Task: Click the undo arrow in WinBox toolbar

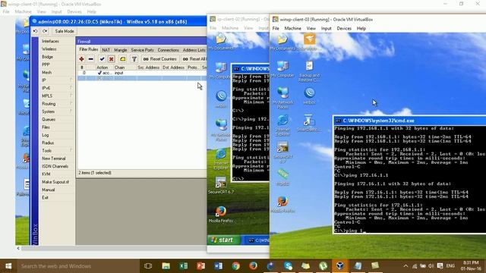Action: 36,31
